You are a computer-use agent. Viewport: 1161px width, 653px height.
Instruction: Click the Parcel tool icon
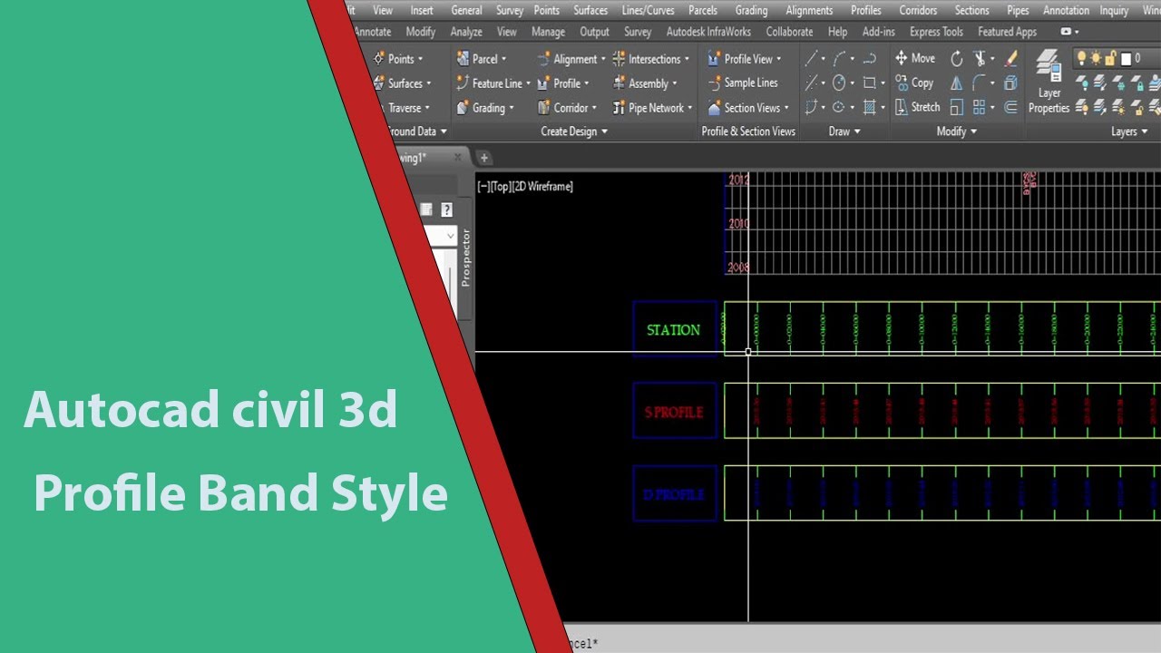(462, 59)
